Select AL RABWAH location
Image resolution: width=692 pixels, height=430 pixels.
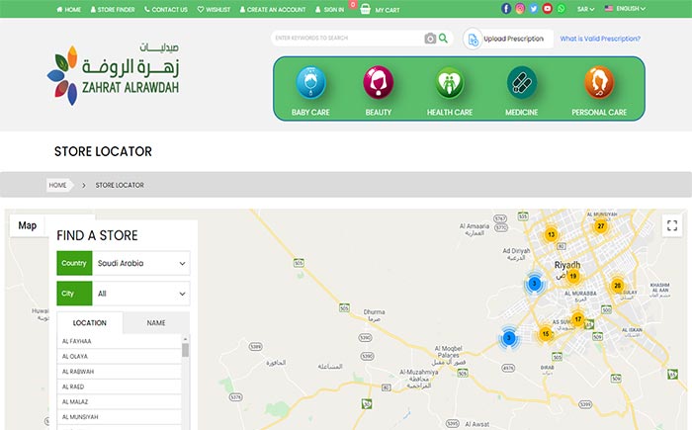click(120, 372)
